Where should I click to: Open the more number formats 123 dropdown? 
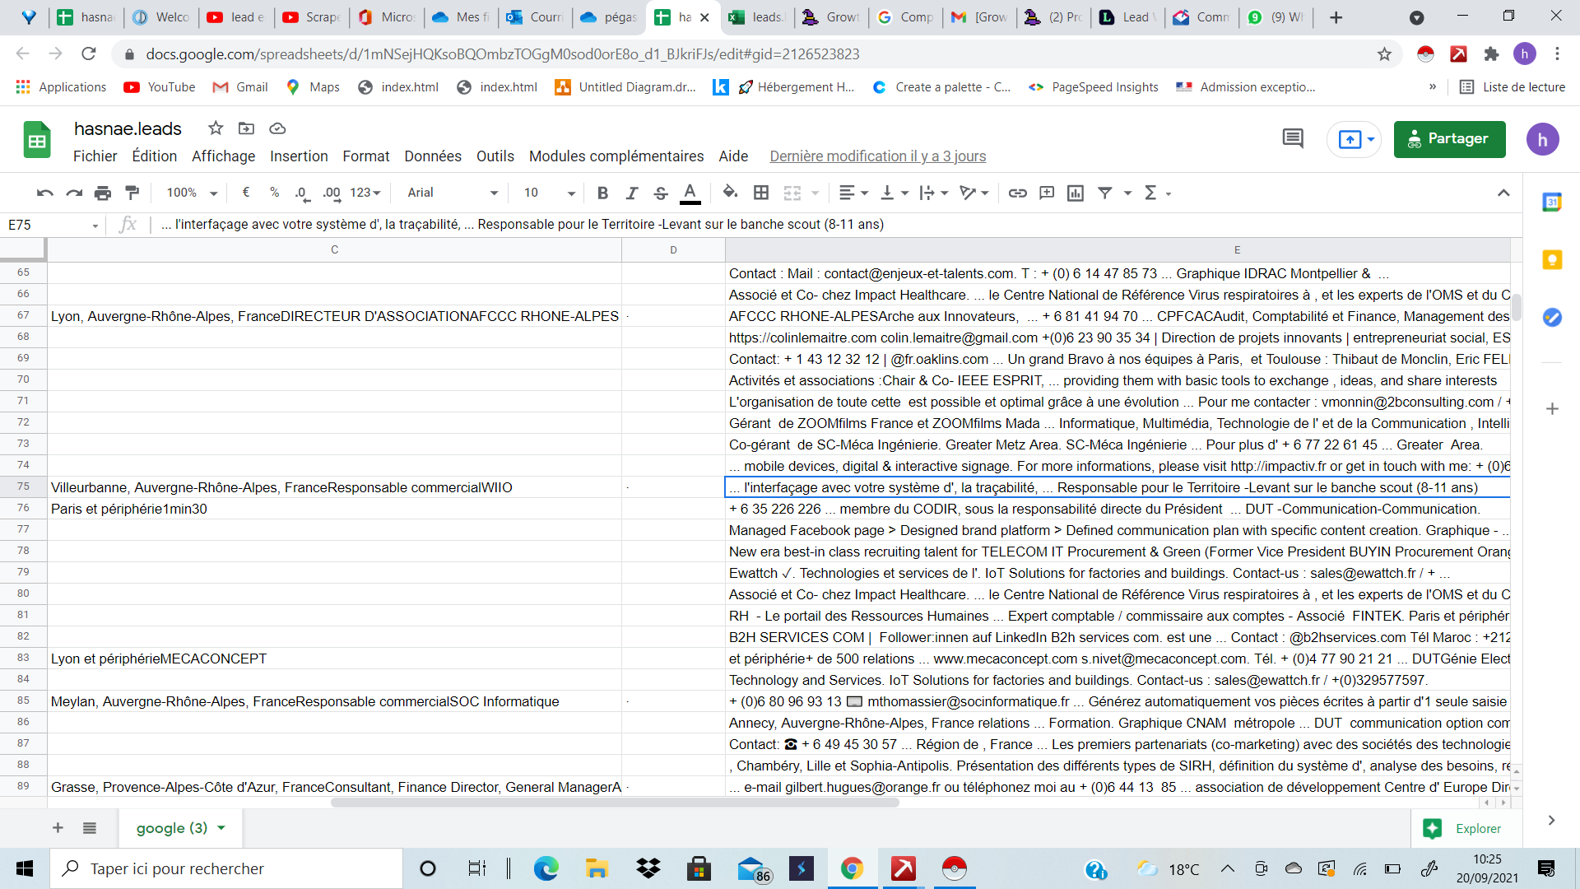click(365, 193)
